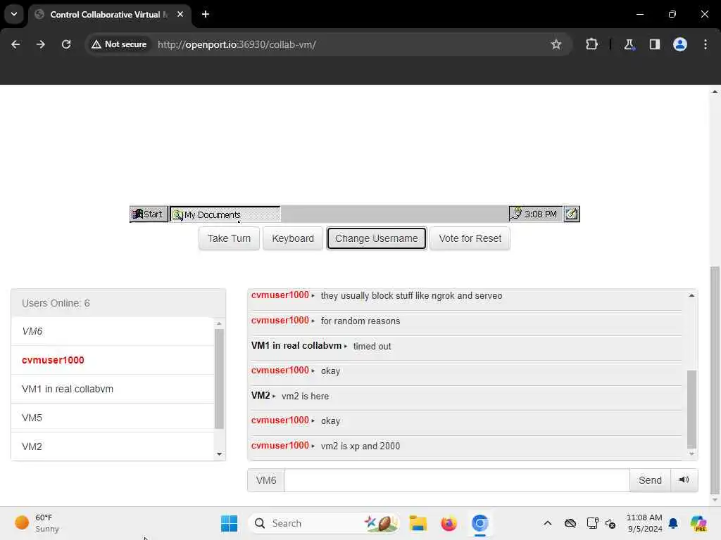Select VM5 in the users list
The height and width of the screenshot is (540, 721).
tap(113, 418)
